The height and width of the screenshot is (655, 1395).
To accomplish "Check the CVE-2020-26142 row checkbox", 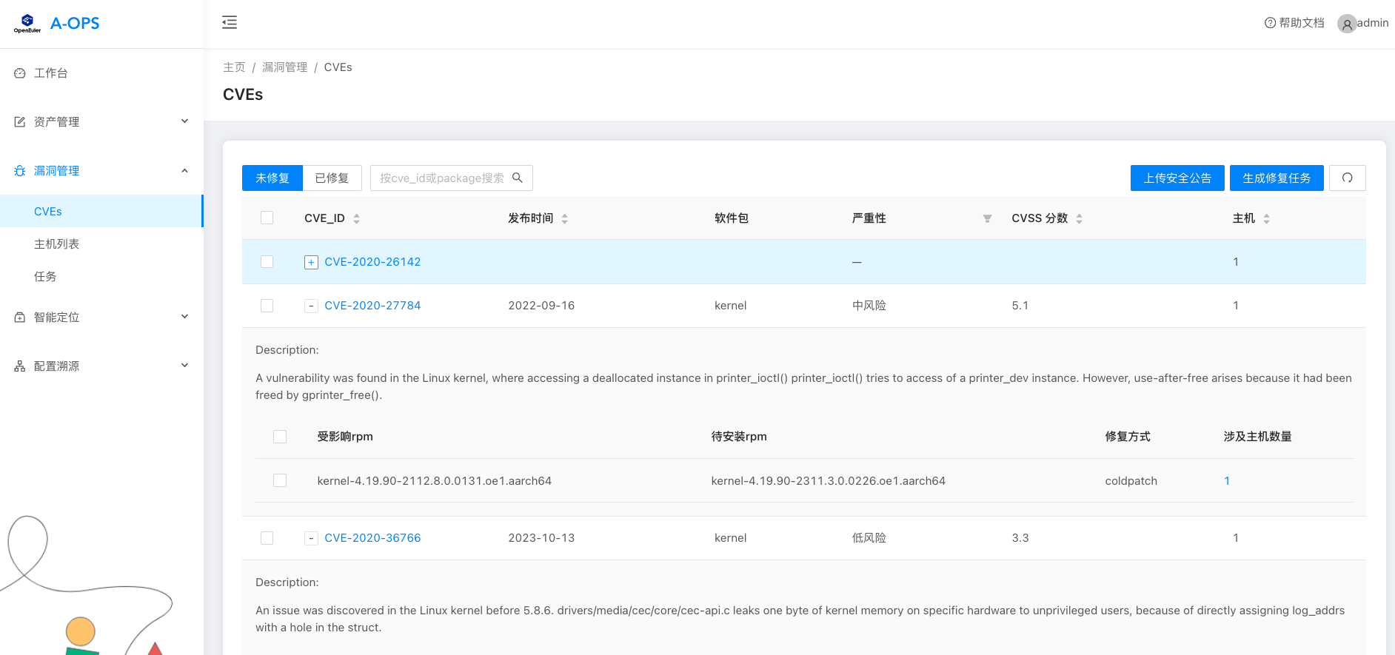I will (x=267, y=262).
